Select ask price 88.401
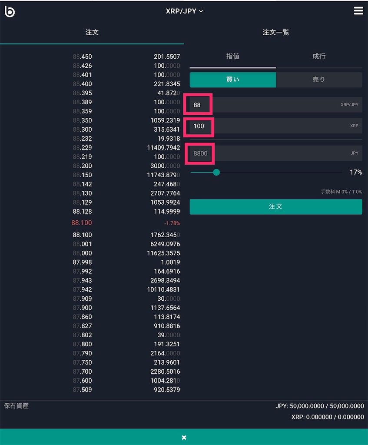The height and width of the screenshot is (445, 368). 82,75
